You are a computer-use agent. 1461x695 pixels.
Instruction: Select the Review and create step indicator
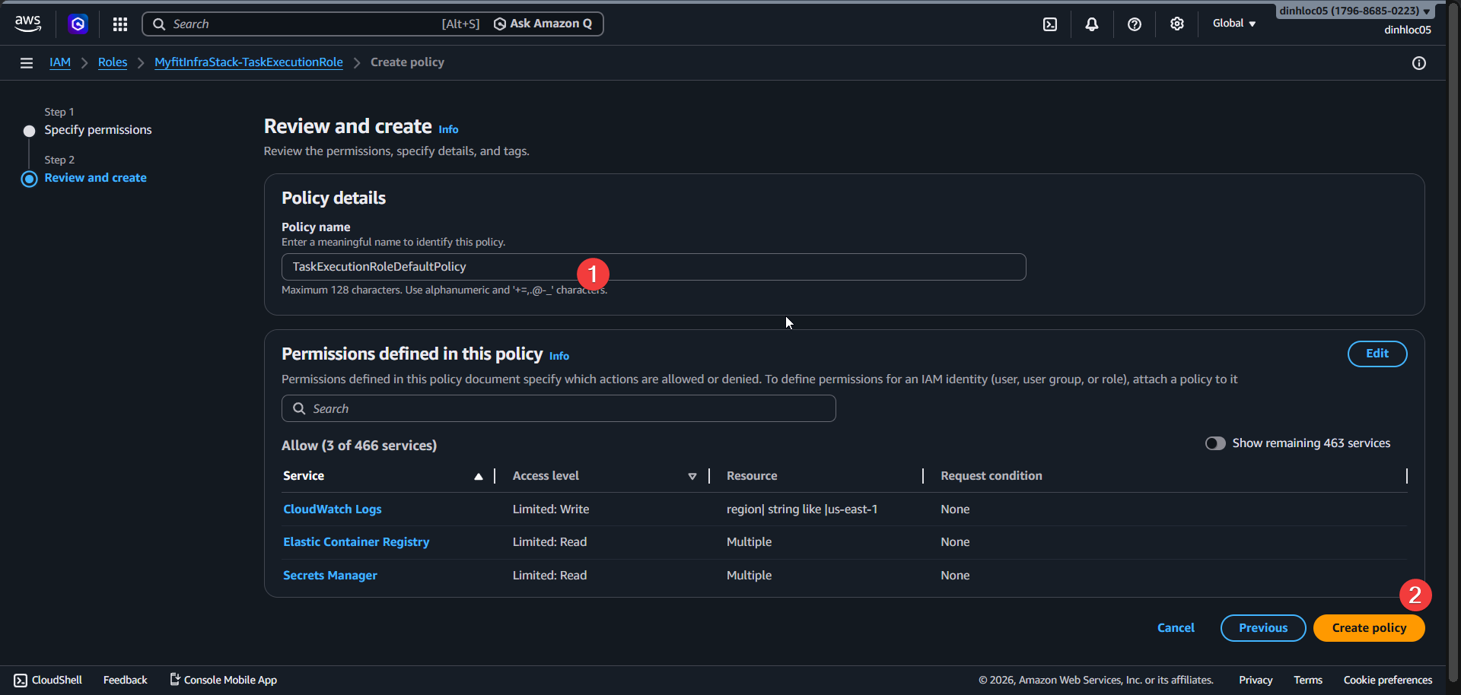95,177
